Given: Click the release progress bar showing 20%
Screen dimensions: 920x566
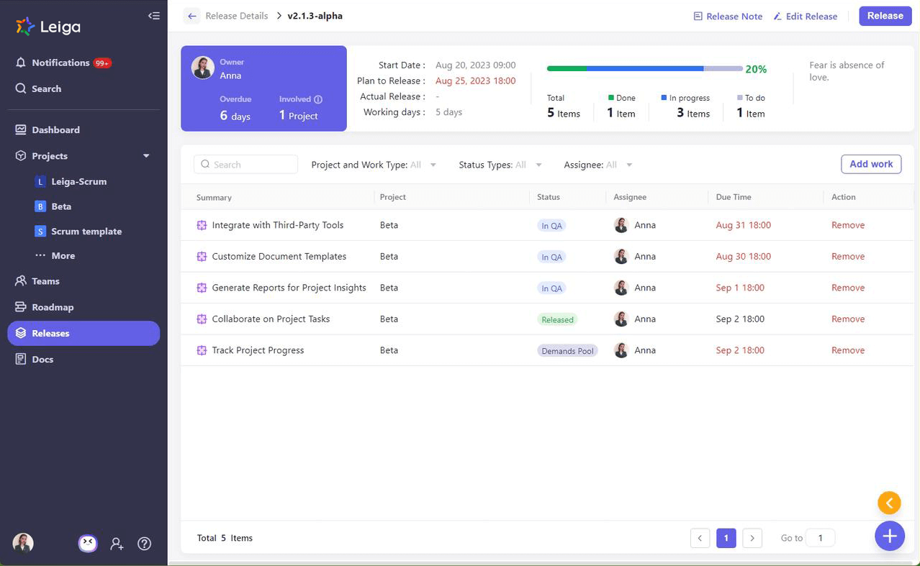Looking at the screenshot, I should click(644, 68).
